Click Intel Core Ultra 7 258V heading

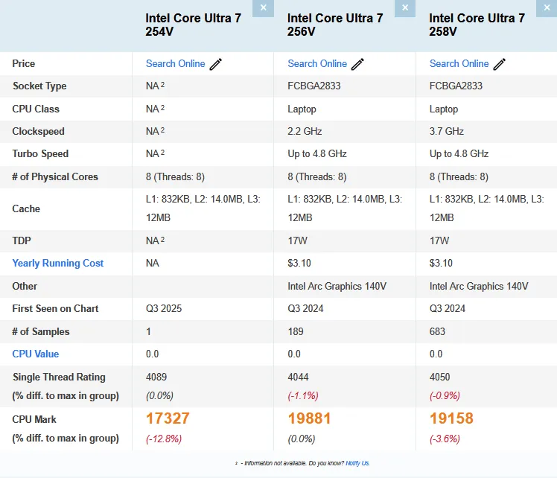tap(477, 25)
